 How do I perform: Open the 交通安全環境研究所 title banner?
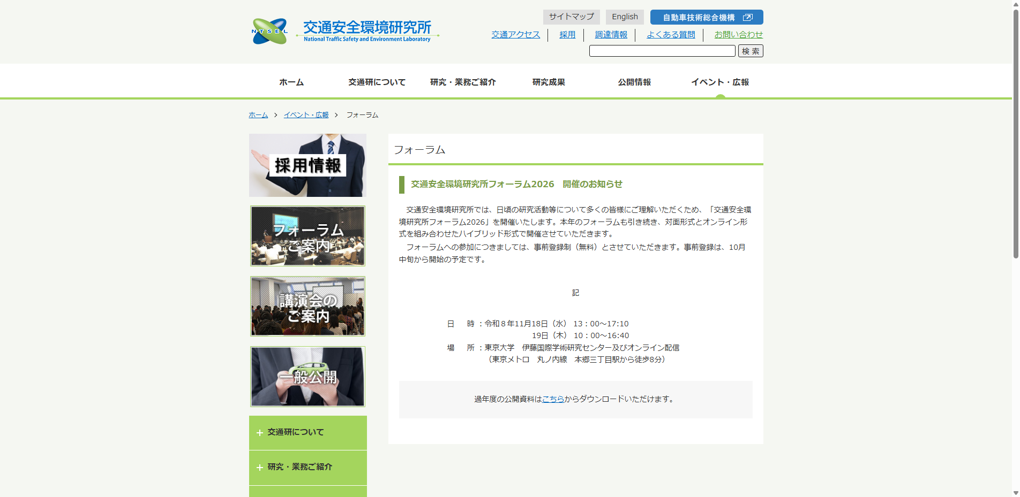point(367,31)
